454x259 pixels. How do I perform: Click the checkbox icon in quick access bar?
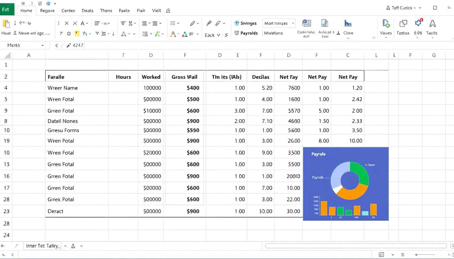pos(40,3)
